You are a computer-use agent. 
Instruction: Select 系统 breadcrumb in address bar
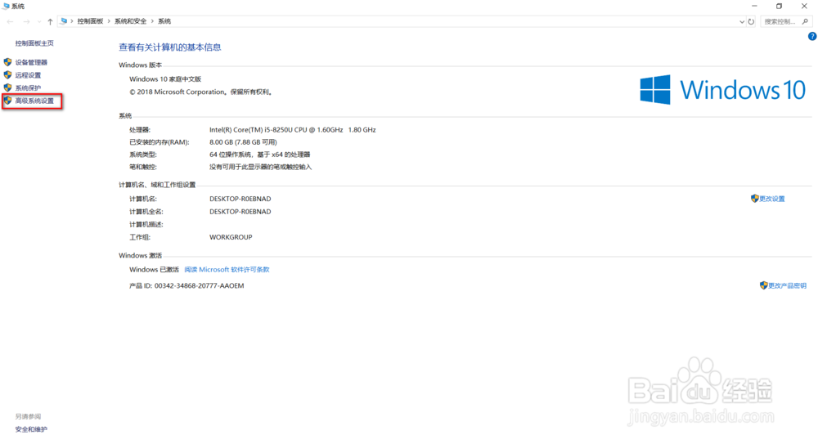[165, 21]
